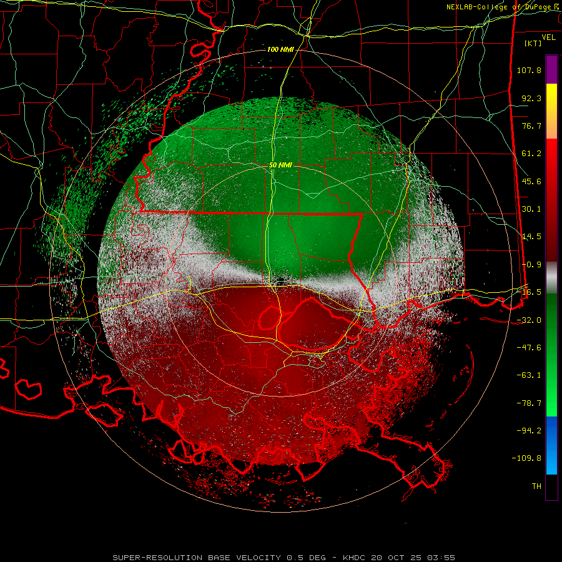Pick the light blue segment of the velocity scale
Screen dimensions: 562x562
pyautogui.click(x=551, y=461)
